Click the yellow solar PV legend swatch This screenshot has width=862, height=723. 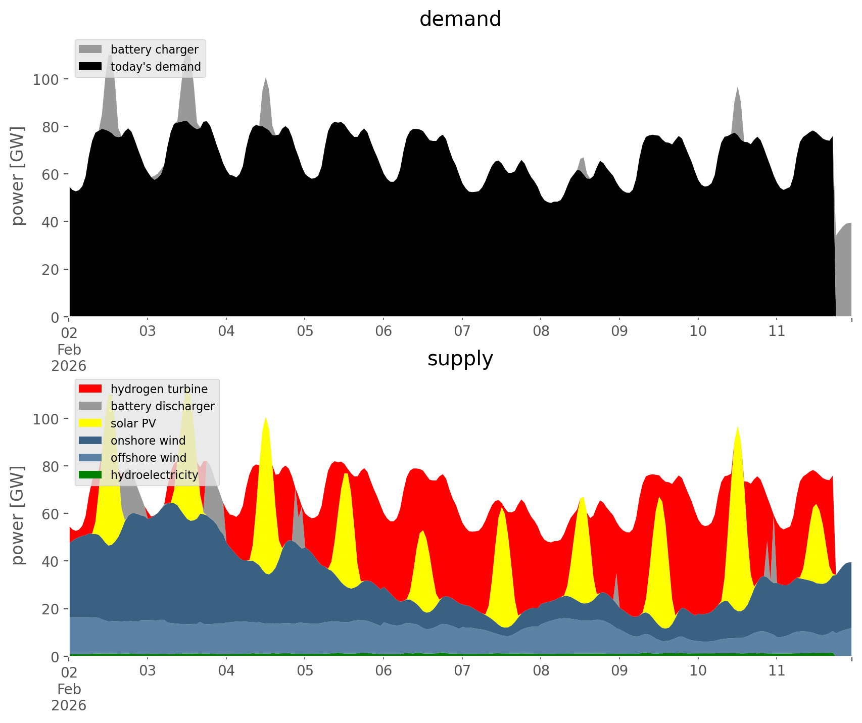point(90,423)
